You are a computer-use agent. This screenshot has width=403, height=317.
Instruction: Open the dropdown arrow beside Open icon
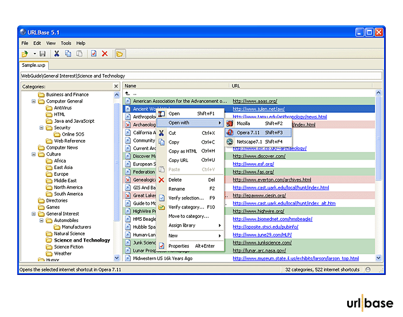click(x=35, y=54)
